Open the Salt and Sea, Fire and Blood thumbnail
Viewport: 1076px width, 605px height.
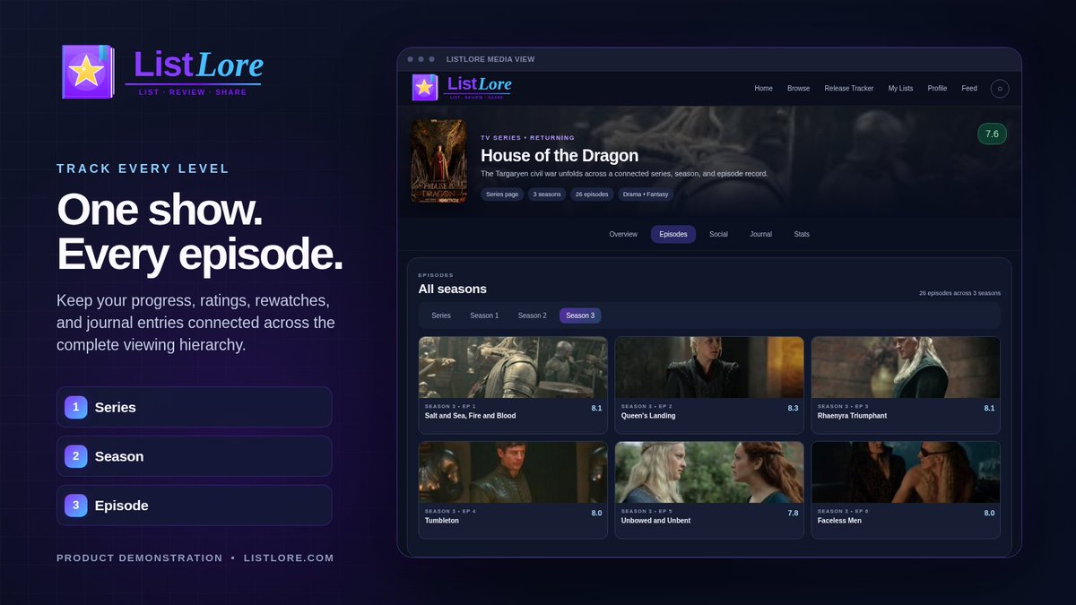point(513,367)
